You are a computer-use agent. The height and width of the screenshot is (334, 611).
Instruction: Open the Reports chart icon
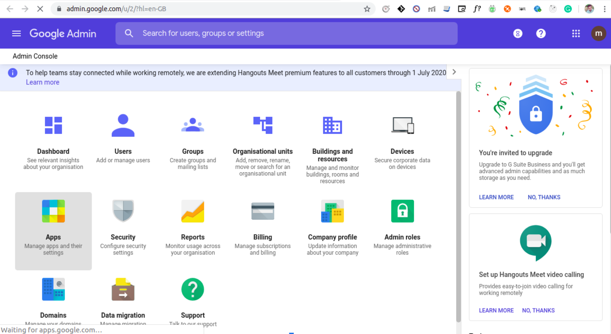(193, 211)
